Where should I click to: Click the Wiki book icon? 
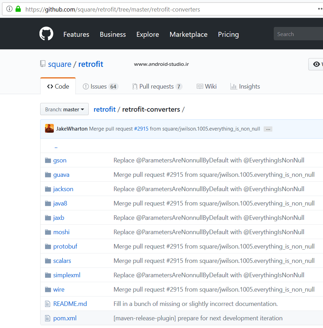pos(200,86)
